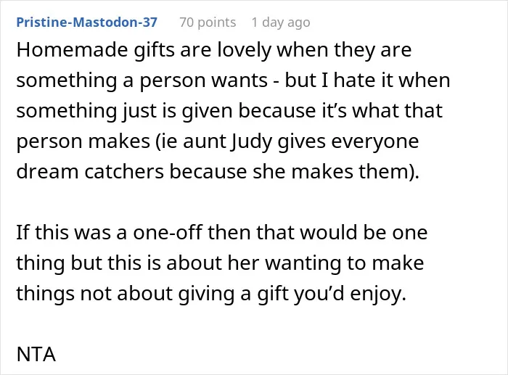Click the word one-off in the second paragraph
This screenshot has height=375, width=508.
168,233
